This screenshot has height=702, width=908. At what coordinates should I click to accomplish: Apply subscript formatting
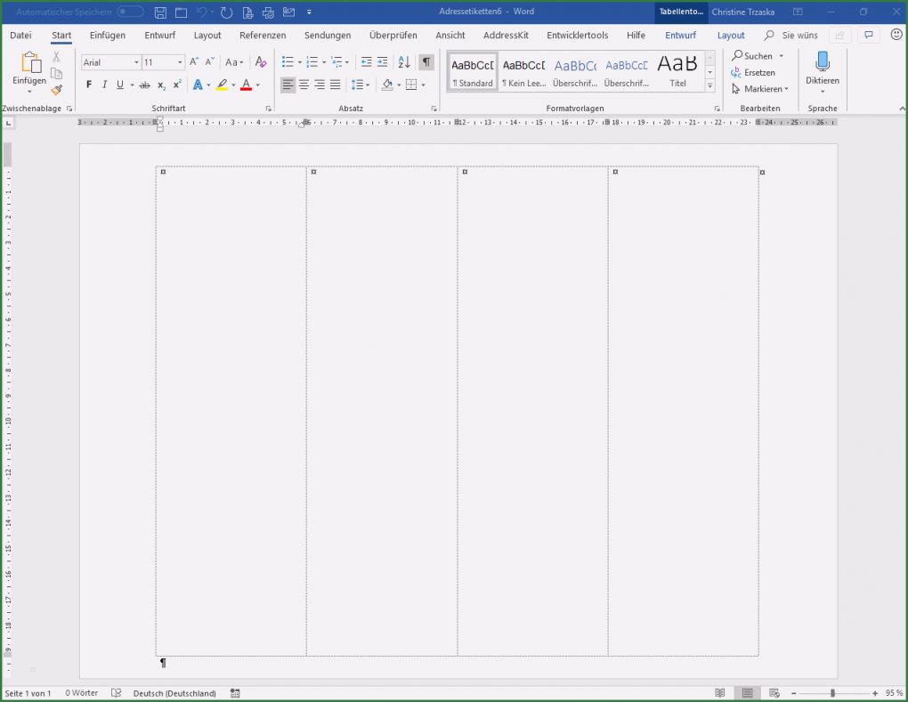click(x=160, y=85)
